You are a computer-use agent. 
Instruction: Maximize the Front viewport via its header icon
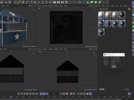point(97,49)
